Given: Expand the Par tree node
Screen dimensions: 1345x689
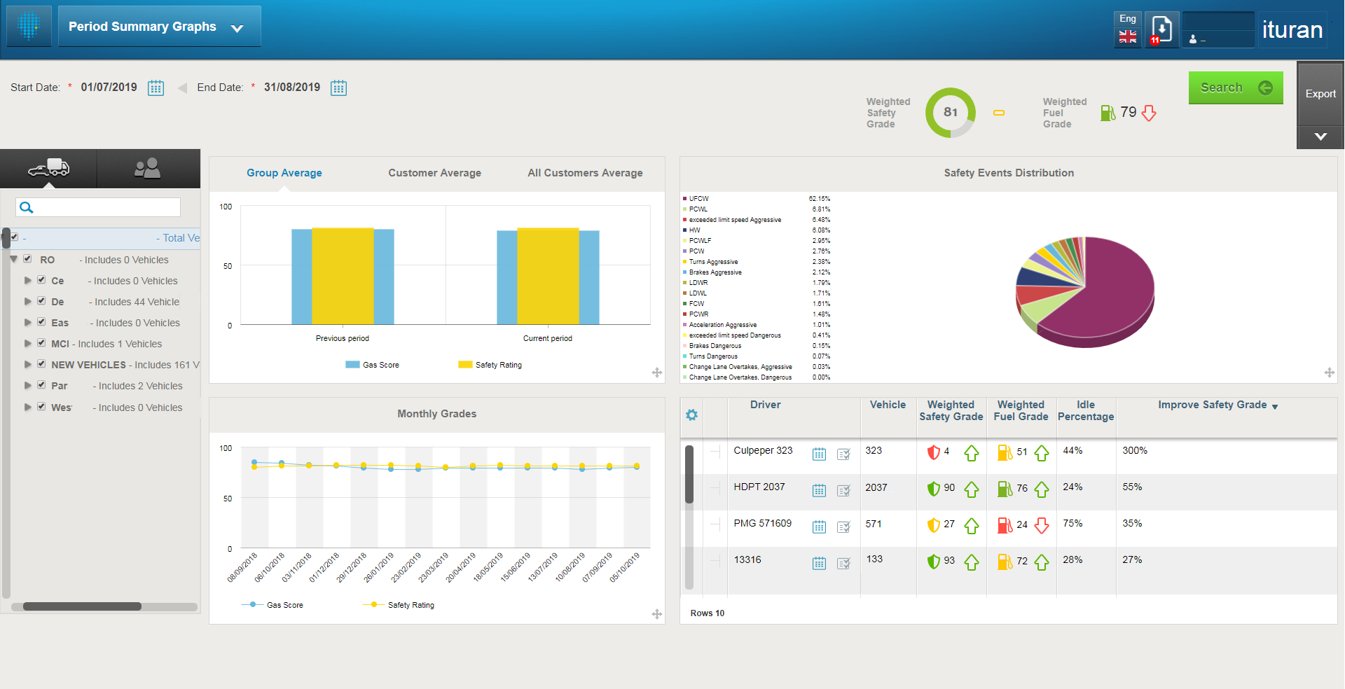Looking at the screenshot, I should (x=28, y=385).
